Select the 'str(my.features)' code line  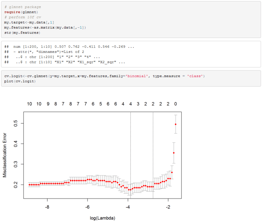[22, 33]
